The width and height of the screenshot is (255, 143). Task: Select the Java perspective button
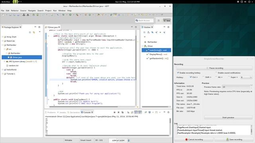(167, 21)
